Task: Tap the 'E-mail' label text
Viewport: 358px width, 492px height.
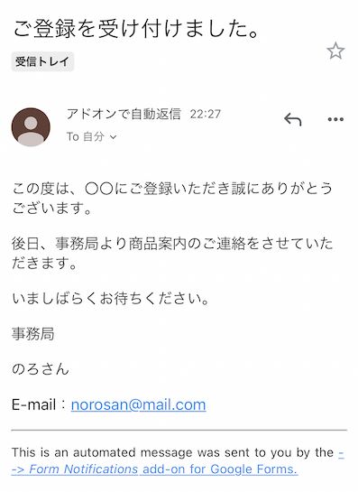Action: pyautogui.click(x=34, y=404)
